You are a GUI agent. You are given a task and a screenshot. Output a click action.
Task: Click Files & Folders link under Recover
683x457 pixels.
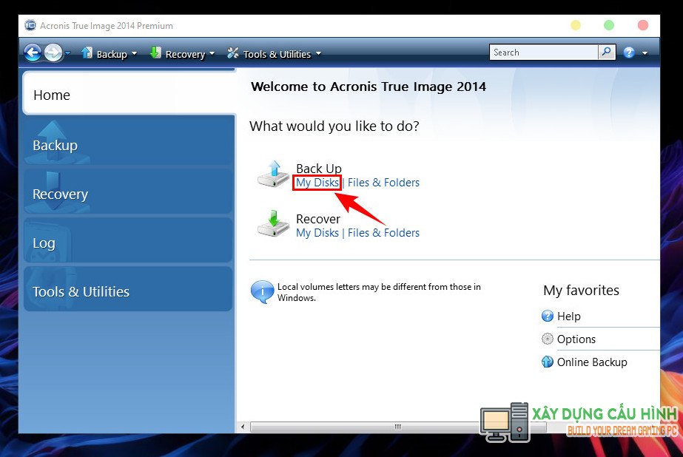(383, 233)
